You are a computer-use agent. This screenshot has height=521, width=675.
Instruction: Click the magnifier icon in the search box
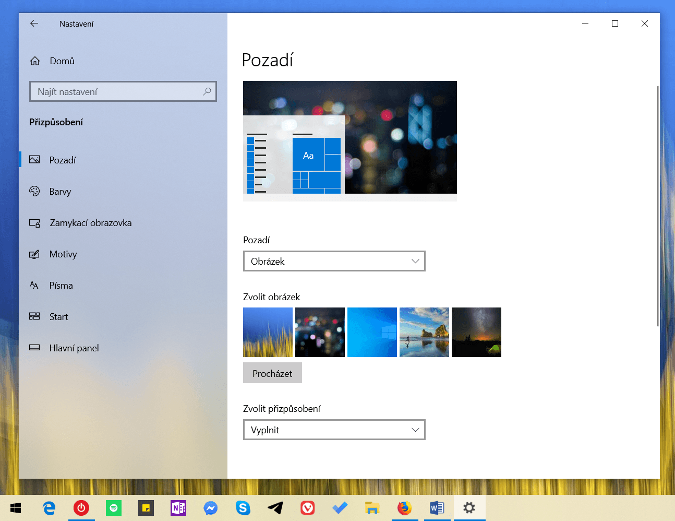(x=207, y=91)
